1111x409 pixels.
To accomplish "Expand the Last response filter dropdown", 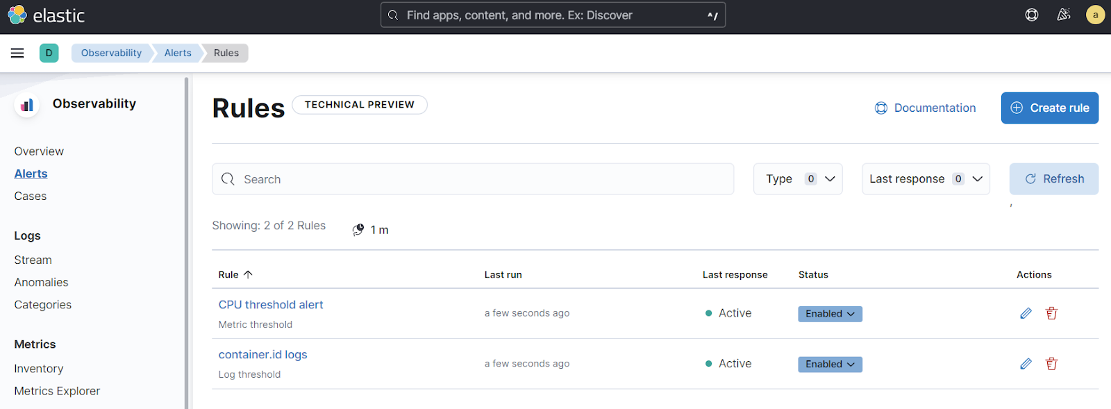I will tap(926, 179).
